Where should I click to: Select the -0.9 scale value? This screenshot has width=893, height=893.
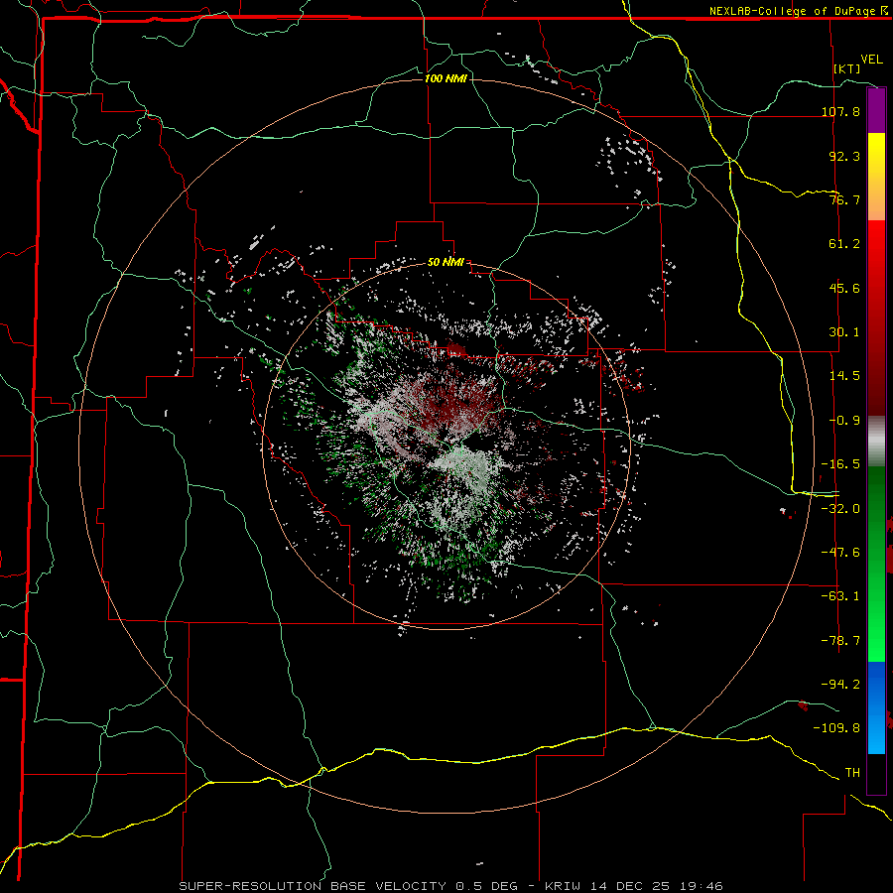point(844,421)
